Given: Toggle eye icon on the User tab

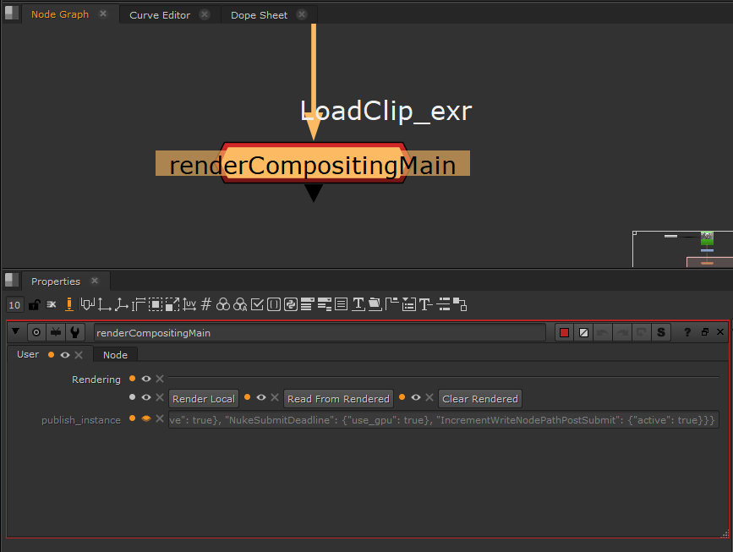Looking at the screenshot, I should pyautogui.click(x=65, y=355).
